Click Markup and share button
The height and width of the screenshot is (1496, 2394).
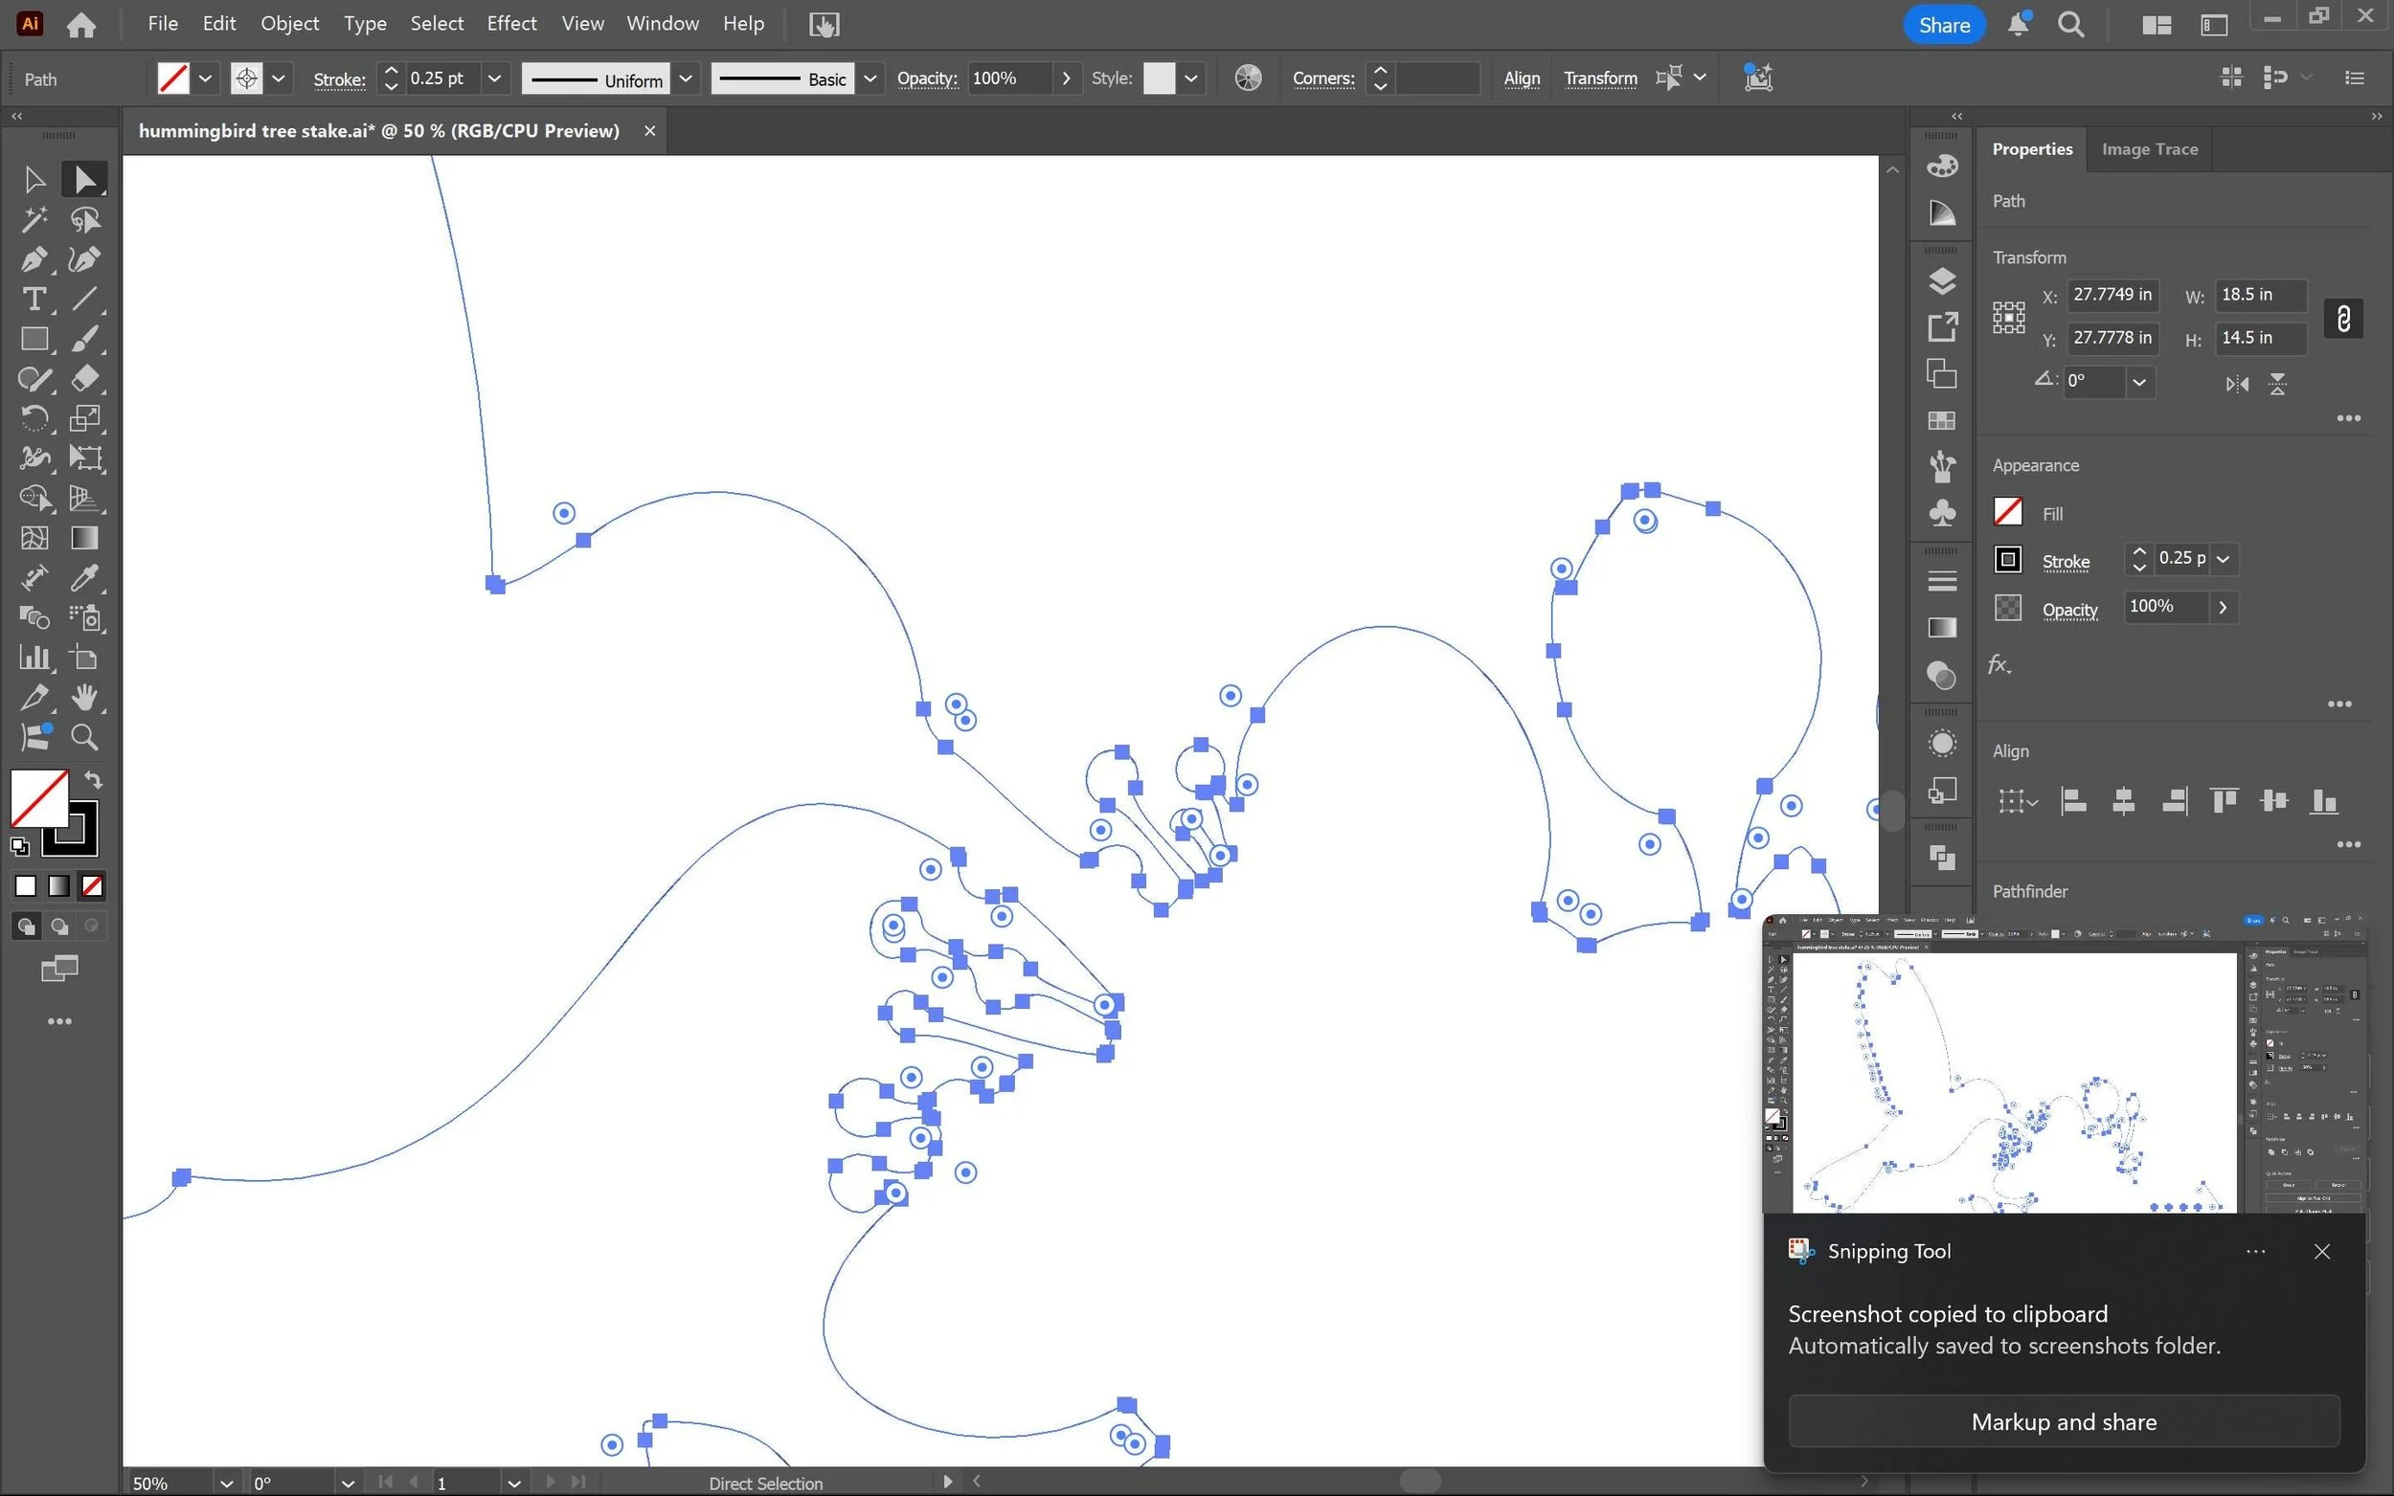pyautogui.click(x=2063, y=1421)
